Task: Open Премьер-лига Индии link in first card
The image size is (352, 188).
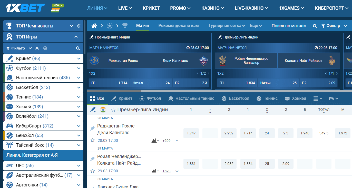Action: coord(112,37)
